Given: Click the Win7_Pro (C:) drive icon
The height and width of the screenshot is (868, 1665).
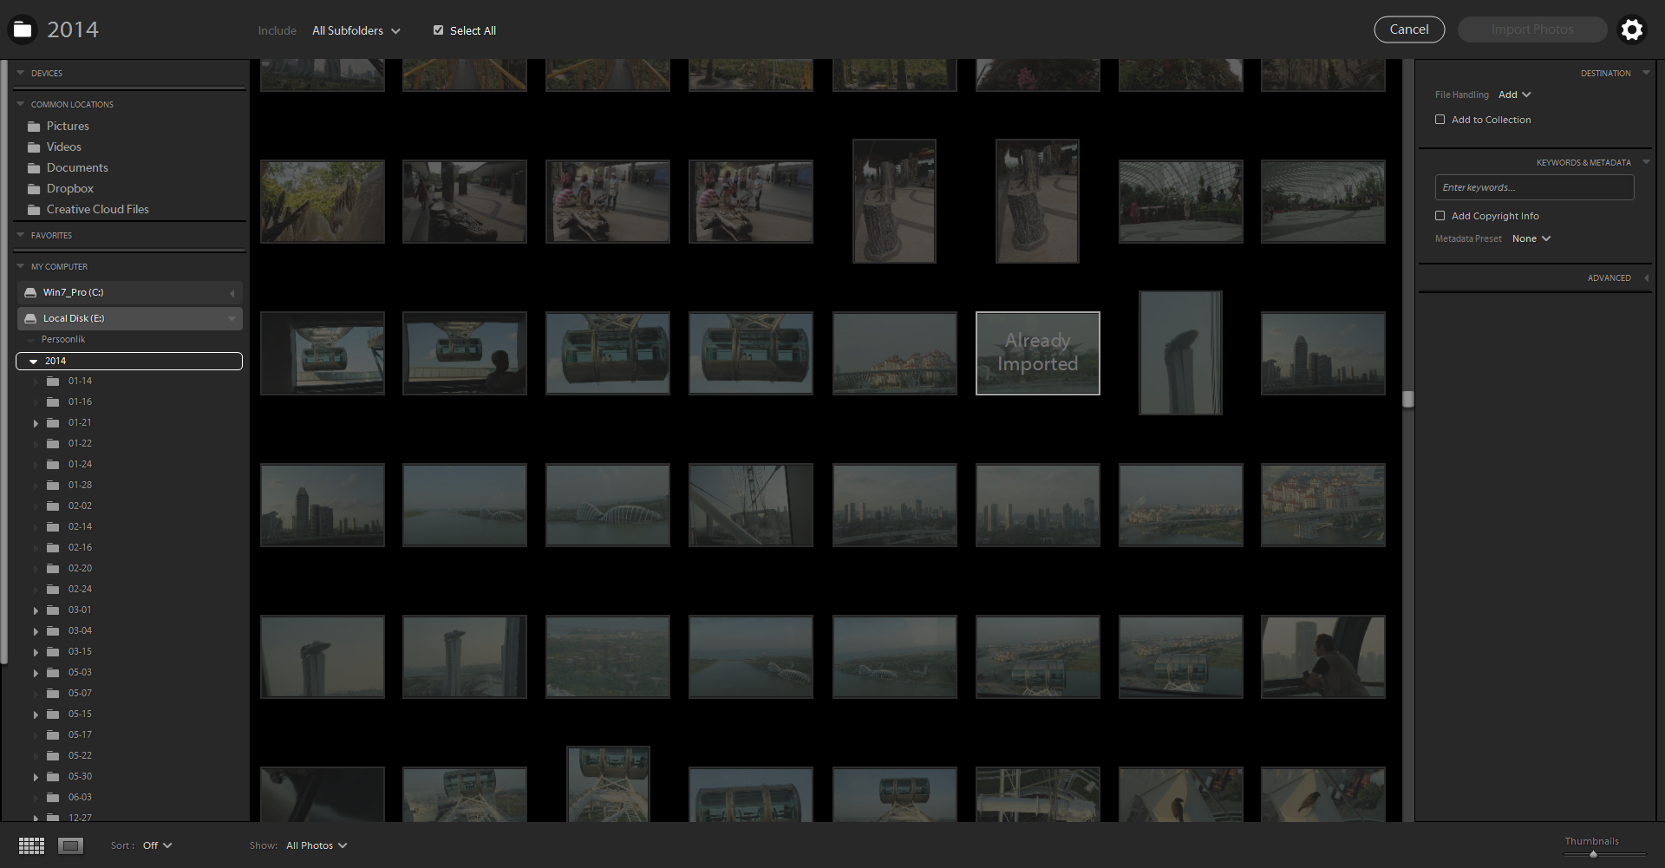Looking at the screenshot, I should click(30, 292).
